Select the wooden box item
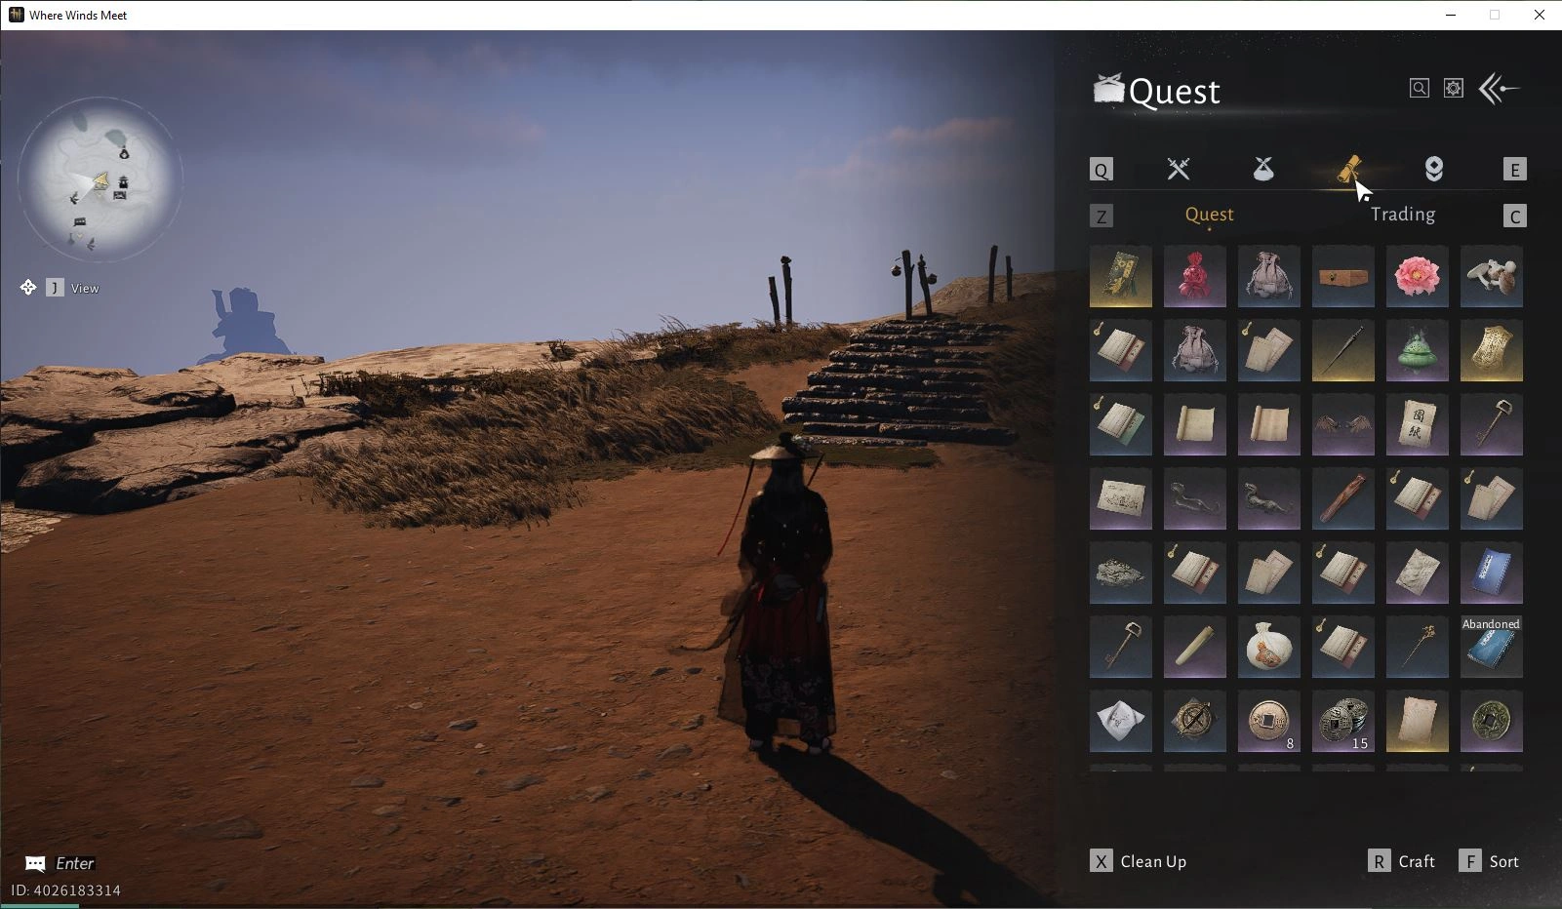This screenshot has height=909, width=1562. tap(1342, 276)
